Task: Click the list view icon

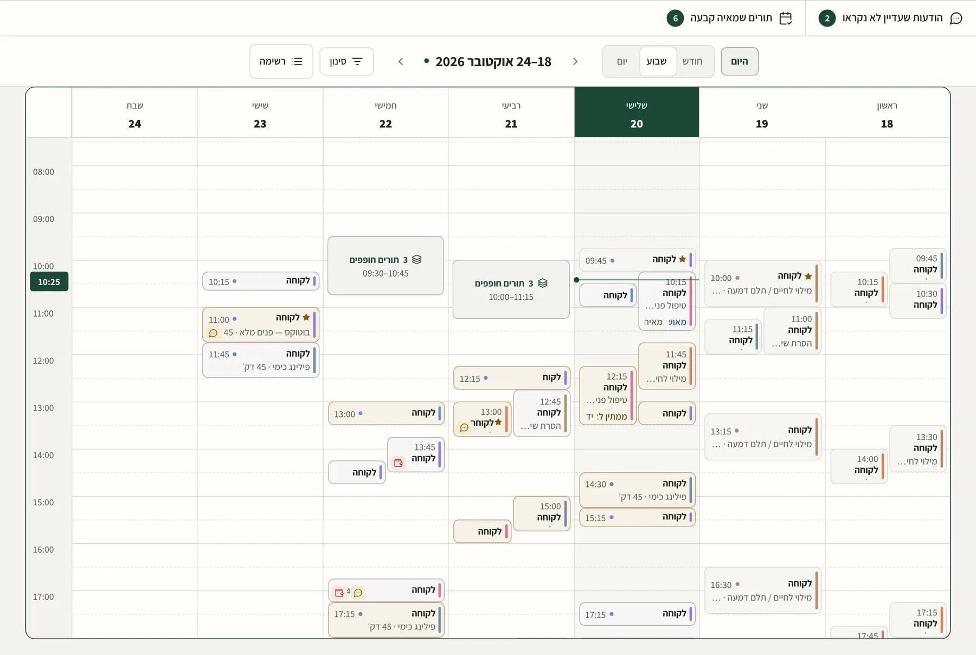Action: (297, 61)
